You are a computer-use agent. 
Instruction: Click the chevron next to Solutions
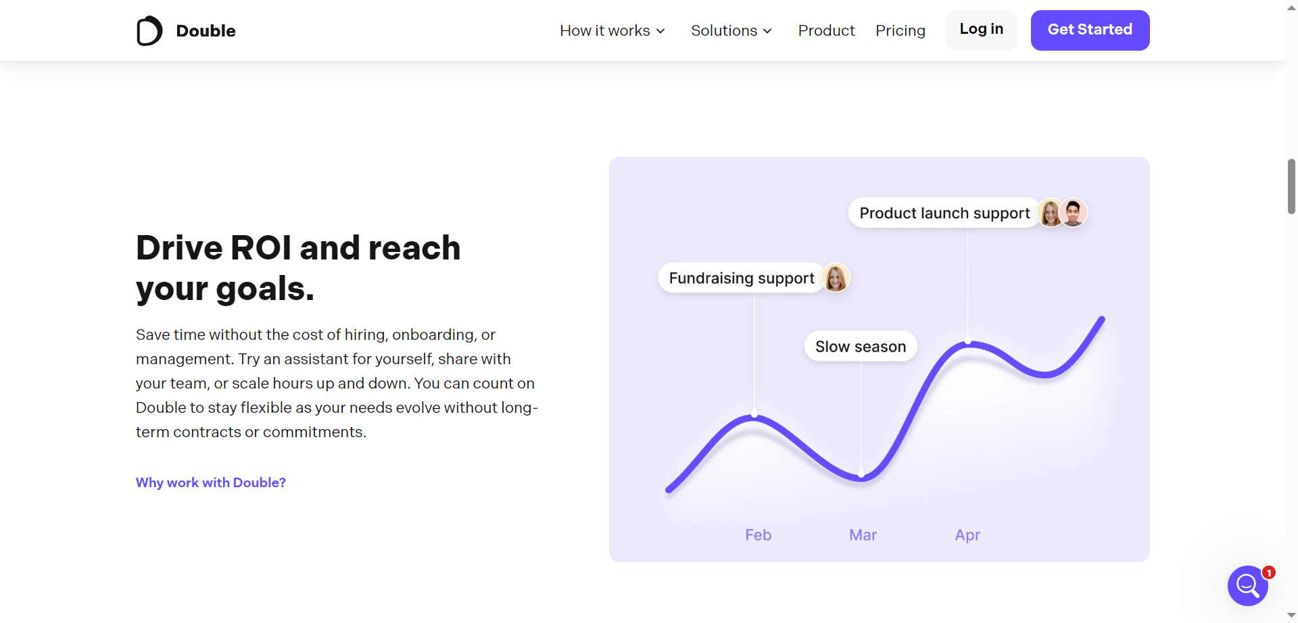pos(768,31)
